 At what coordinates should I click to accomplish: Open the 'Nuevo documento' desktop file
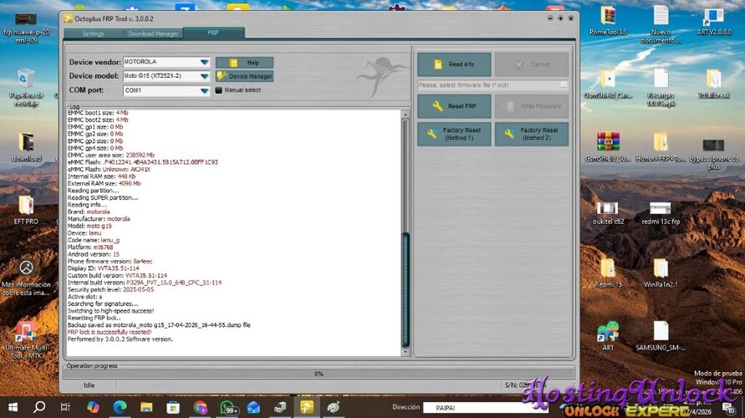coord(661,25)
